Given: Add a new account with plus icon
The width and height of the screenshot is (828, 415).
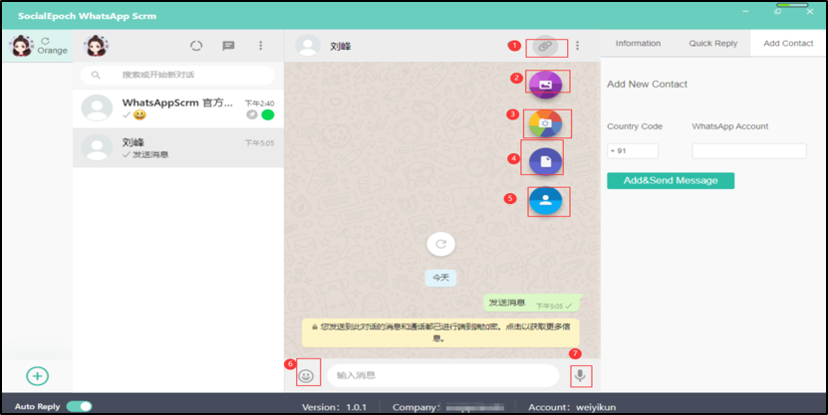Looking at the screenshot, I should (38, 376).
